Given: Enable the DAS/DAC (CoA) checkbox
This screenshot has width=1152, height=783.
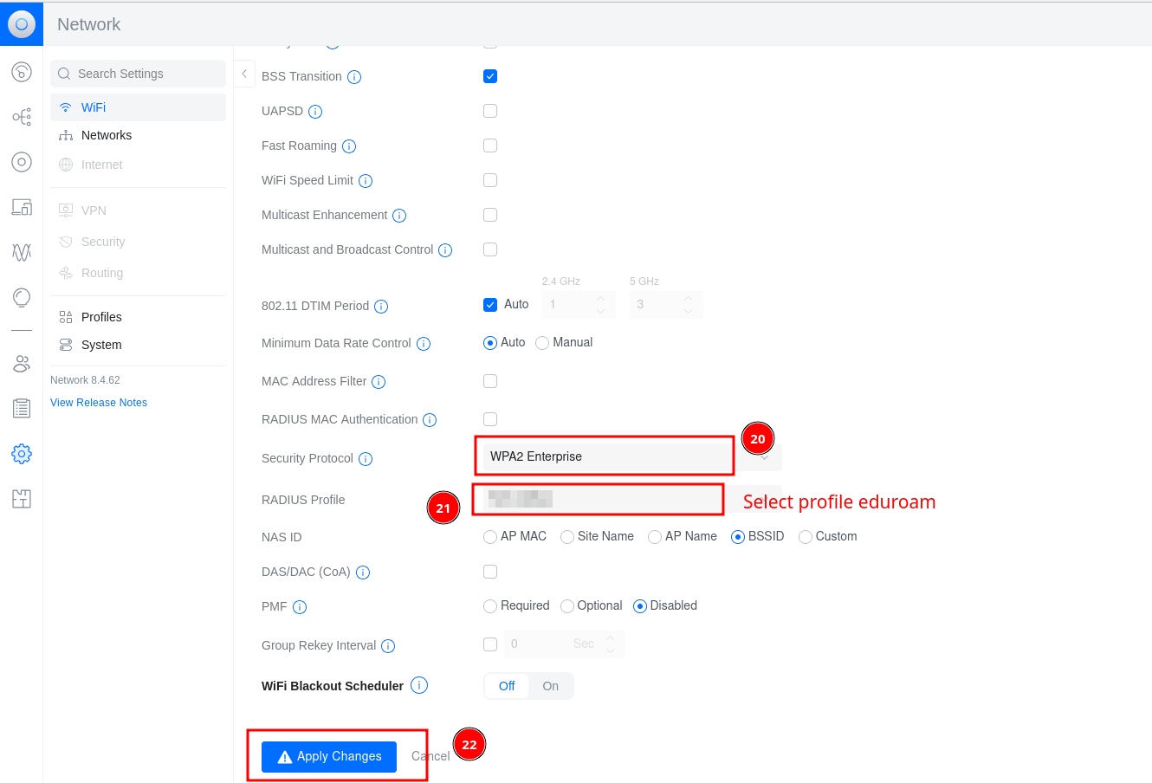Looking at the screenshot, I should coord(490,572).
